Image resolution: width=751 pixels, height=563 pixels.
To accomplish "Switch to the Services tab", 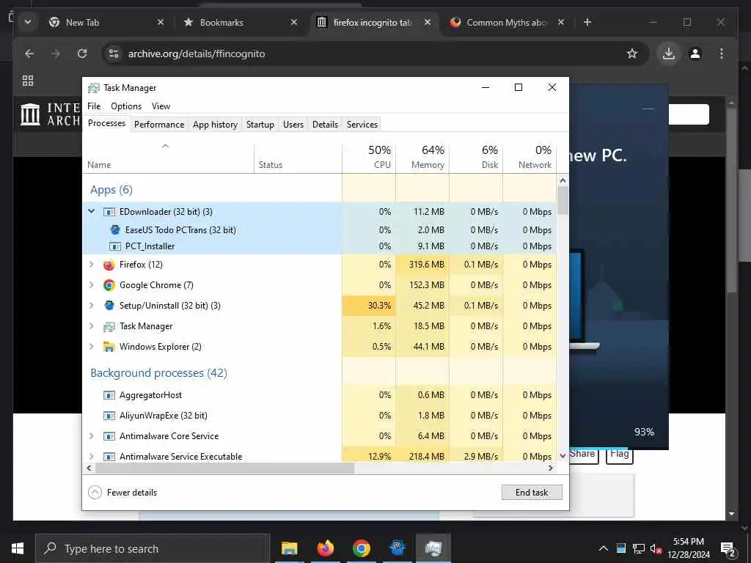I will [362, 125].
